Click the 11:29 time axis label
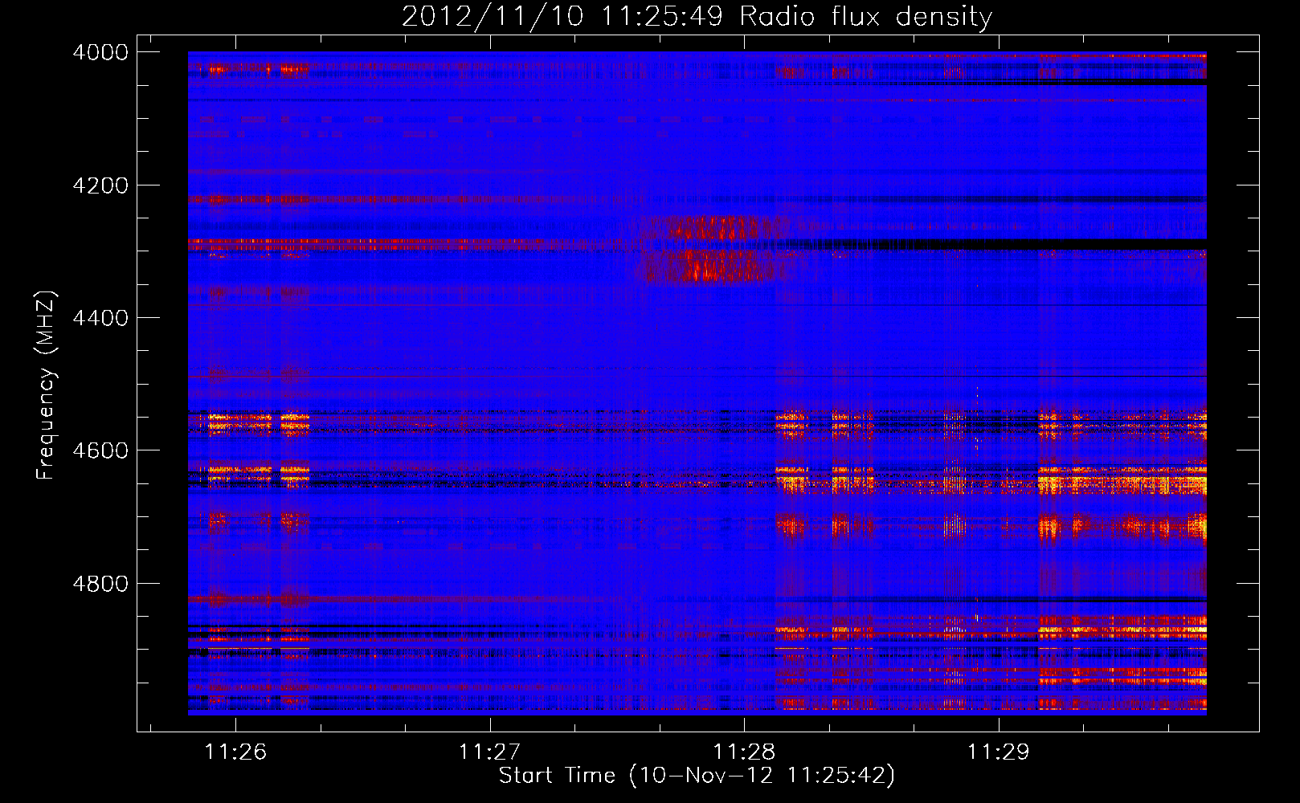The image size is (1300, 803). pyautogui.click(x=998, y=752)
